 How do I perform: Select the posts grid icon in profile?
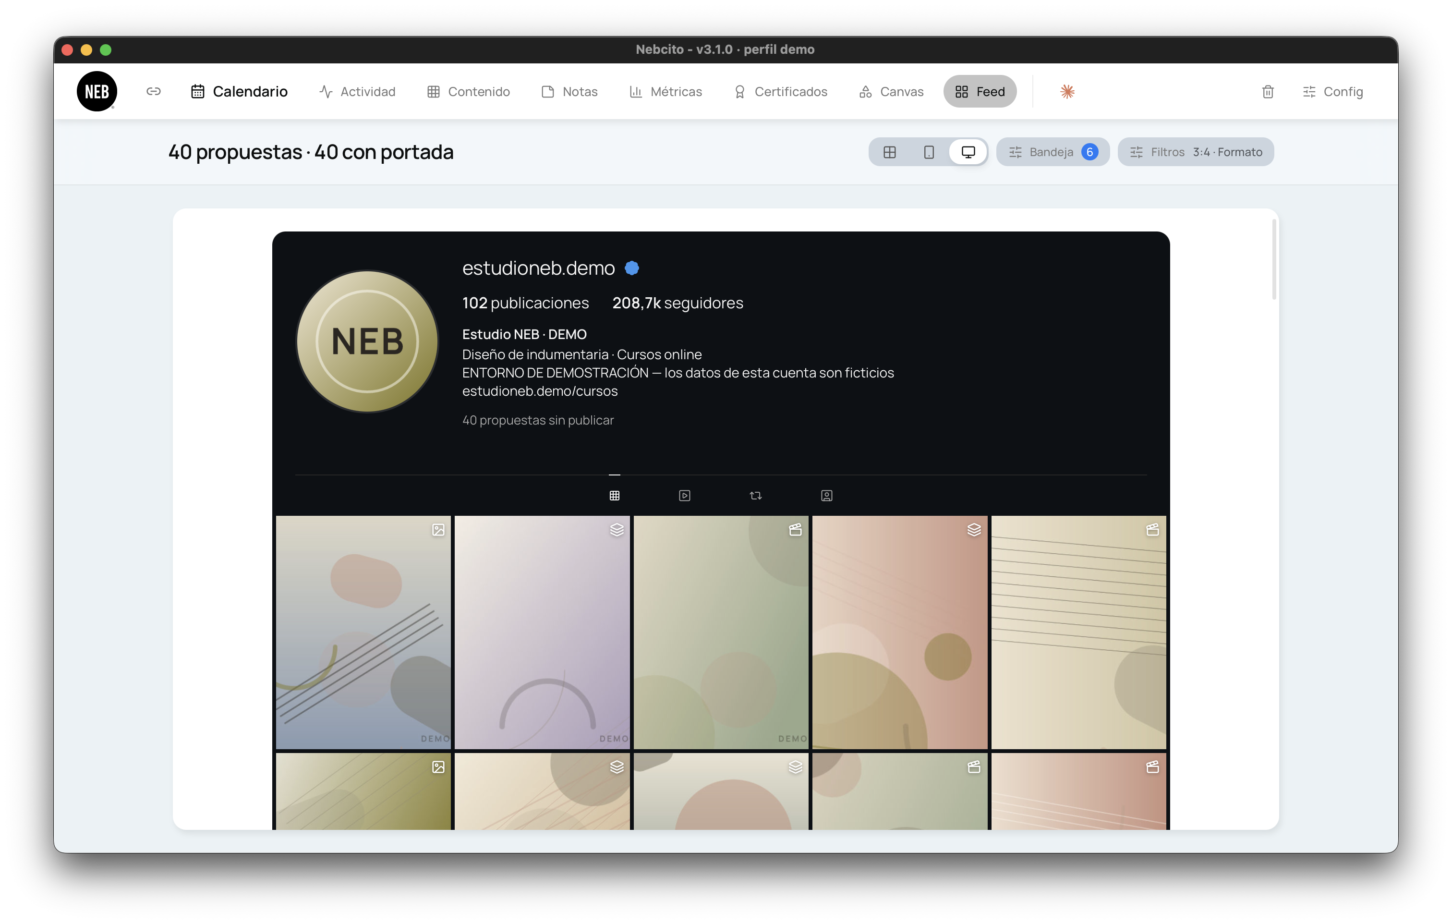pos(615,495)
